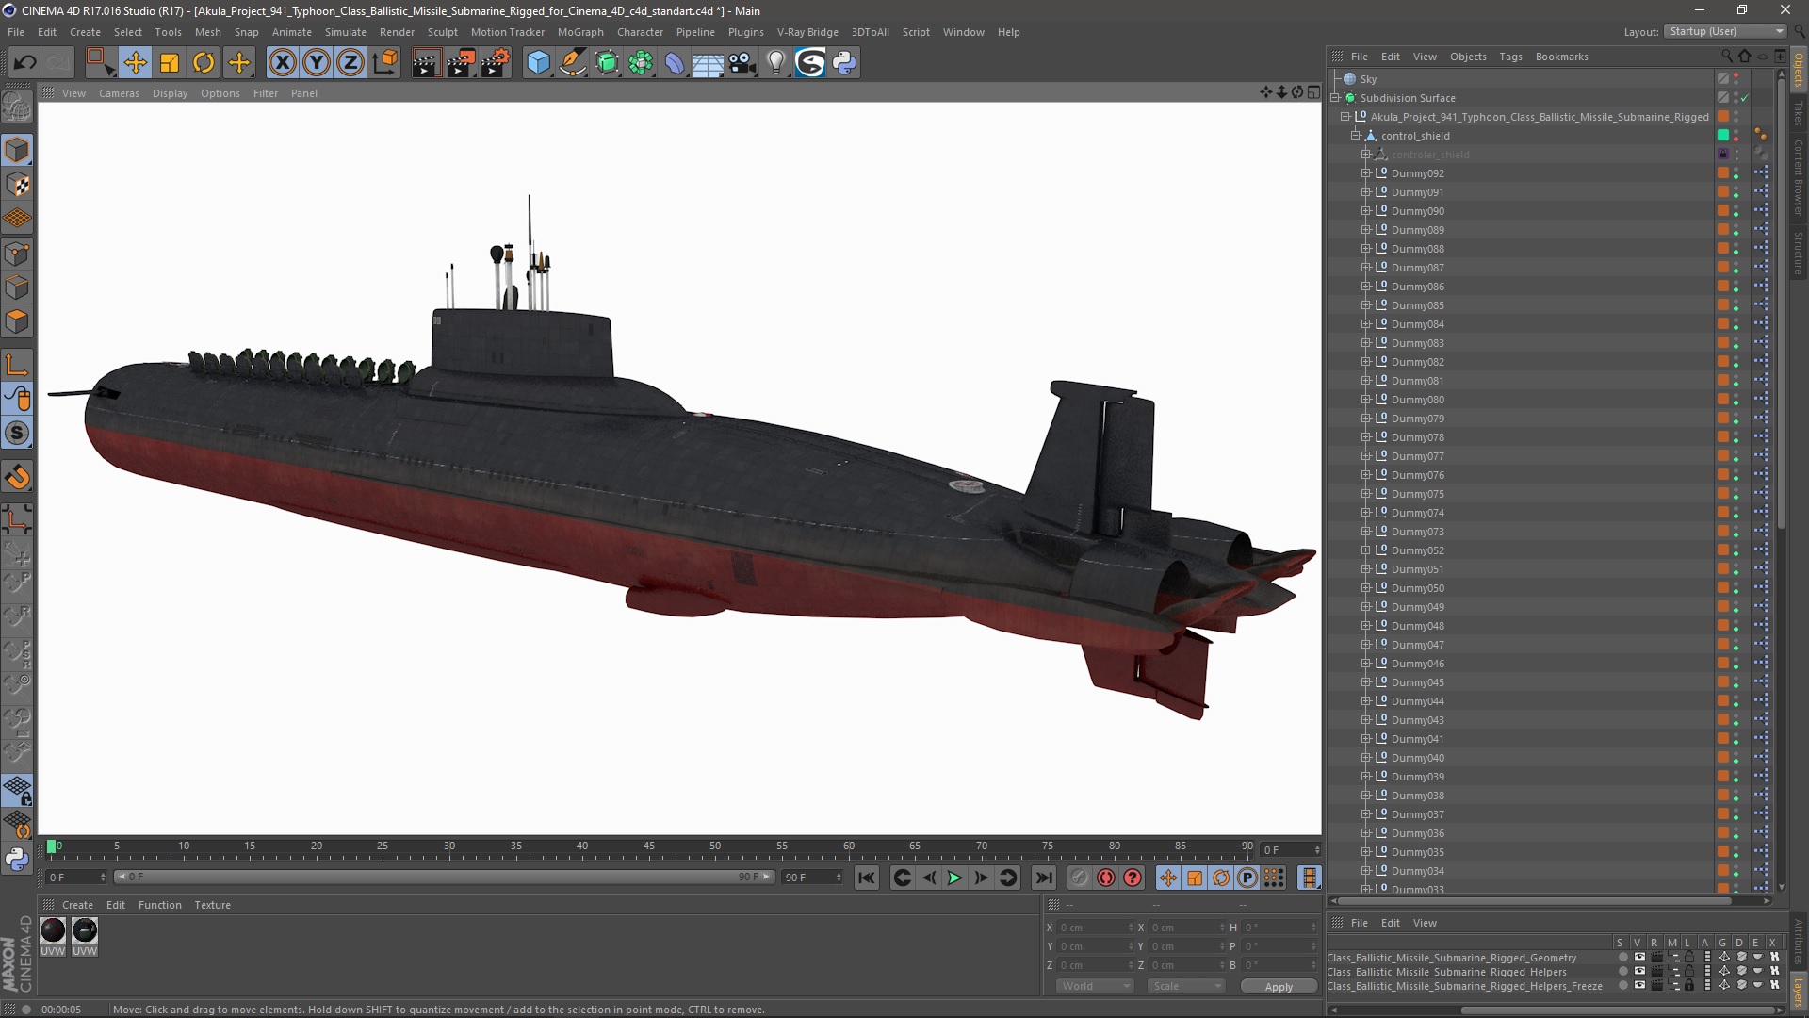Open Object Manager Bookmarks menu
This screenshot has width=1809, height=1018.
(1561, 57)
